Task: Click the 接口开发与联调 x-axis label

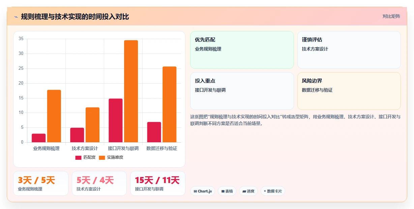Action: (x=123, y=148)
